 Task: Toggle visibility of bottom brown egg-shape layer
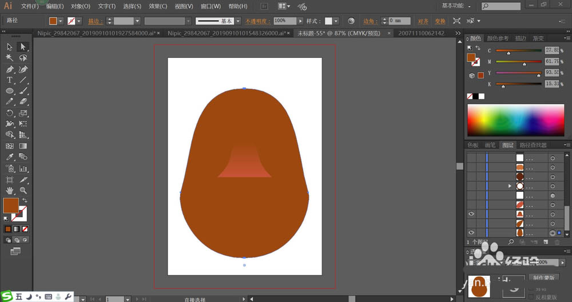pos(471,233)
